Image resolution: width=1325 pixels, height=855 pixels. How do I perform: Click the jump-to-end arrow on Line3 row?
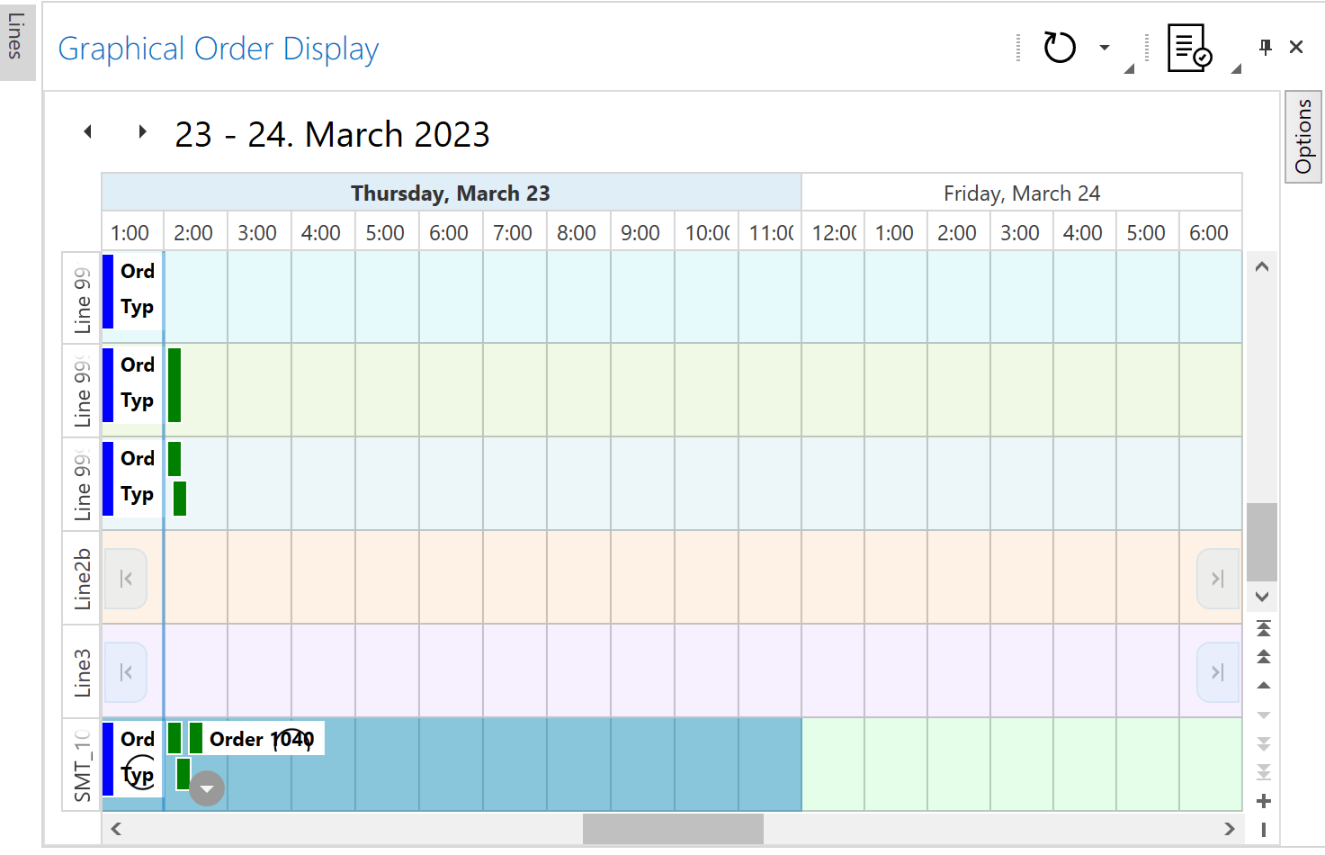[1218, 671]
